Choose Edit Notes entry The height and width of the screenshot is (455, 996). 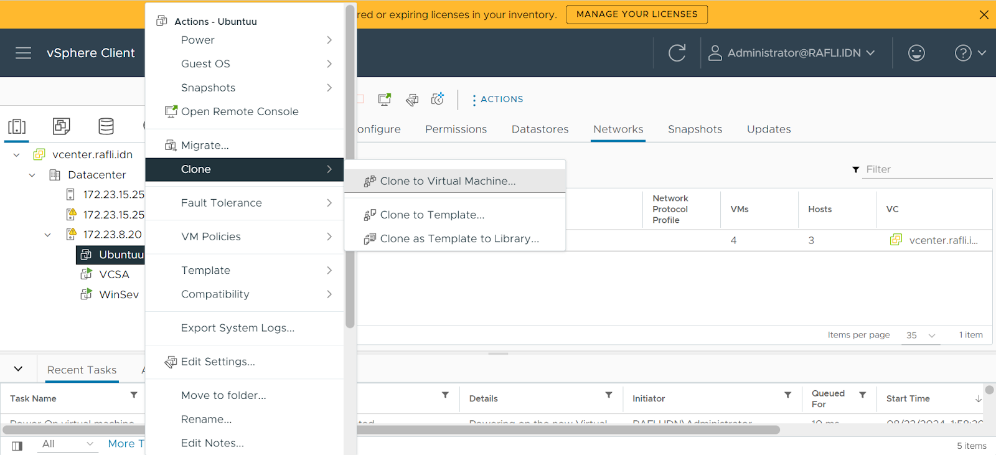[244, 443]
